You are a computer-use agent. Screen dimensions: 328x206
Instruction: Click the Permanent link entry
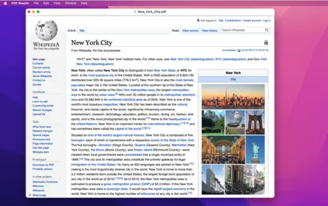click(41, 139)
